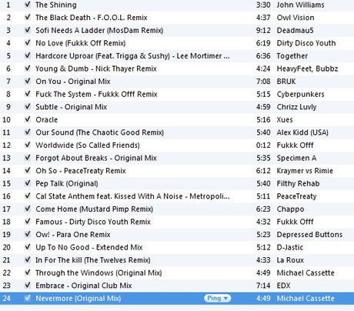Uncheck Sofi Needs A Ladder checkbox
This screenshot has height=311, width=354.
(28, 30)
